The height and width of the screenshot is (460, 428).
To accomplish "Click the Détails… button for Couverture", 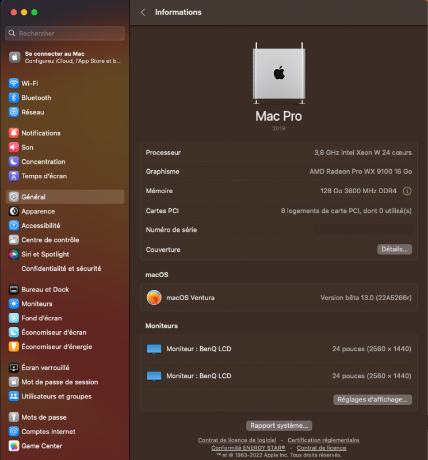I will (395, 250).
